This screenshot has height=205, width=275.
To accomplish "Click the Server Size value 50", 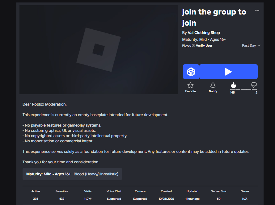I will click(218, 199).
